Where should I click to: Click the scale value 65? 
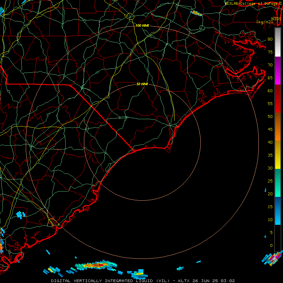(270, 78)
